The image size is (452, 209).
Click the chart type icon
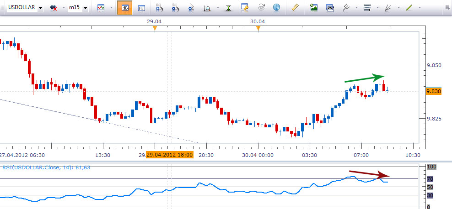point(101,8)
